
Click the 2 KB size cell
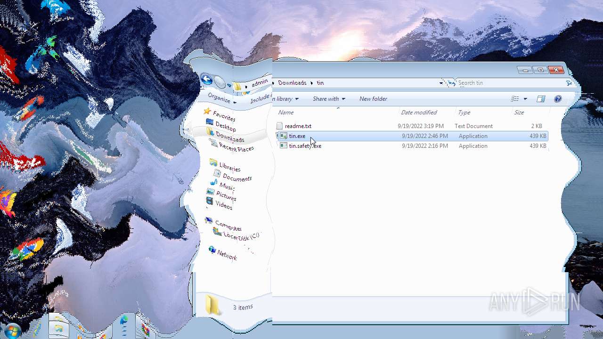coord(537,126)
